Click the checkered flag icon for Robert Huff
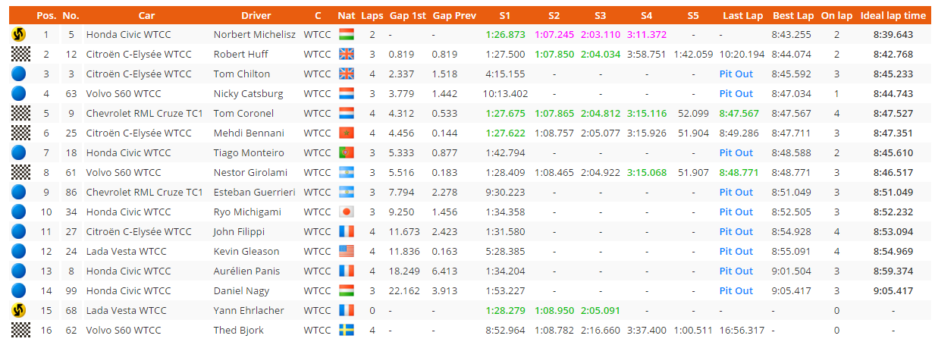Image resolution: width=935 pixels, height=345 pixels. (x=19, y=55)
